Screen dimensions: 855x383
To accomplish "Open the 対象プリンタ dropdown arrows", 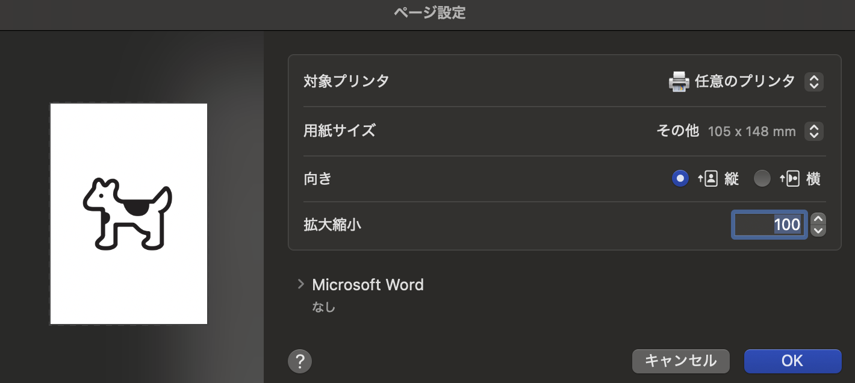I will click(x=813, y=81).
